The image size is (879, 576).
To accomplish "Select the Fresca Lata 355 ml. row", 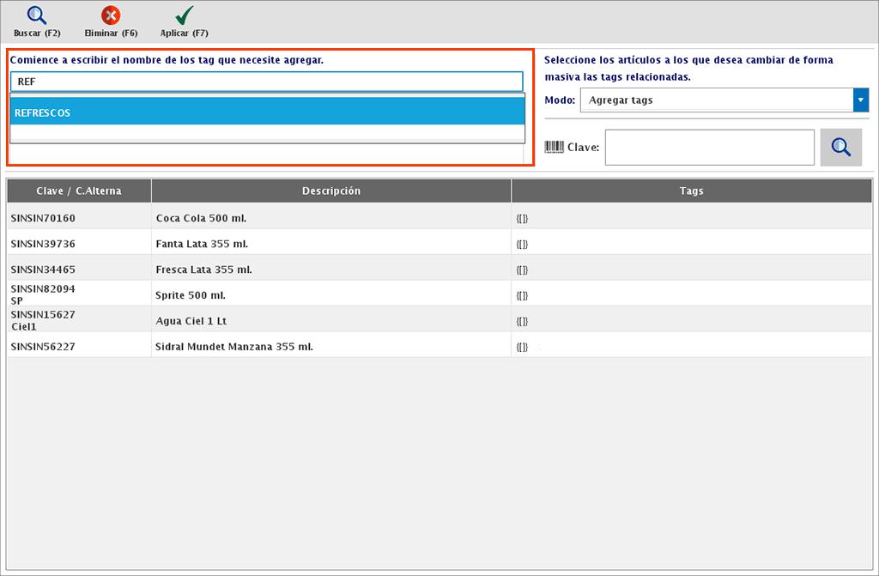I will tap(331, 270).
